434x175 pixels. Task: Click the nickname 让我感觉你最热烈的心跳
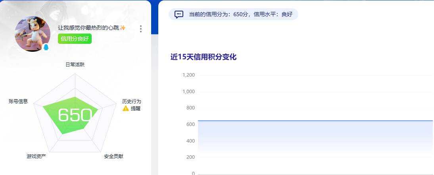(x=88, y=28)
